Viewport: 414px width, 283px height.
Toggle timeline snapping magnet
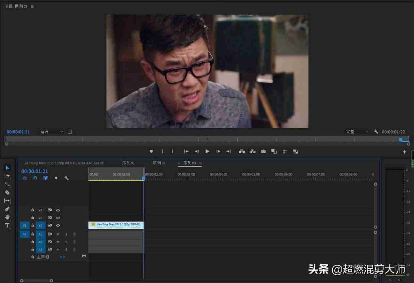click(x=35, y=178)
